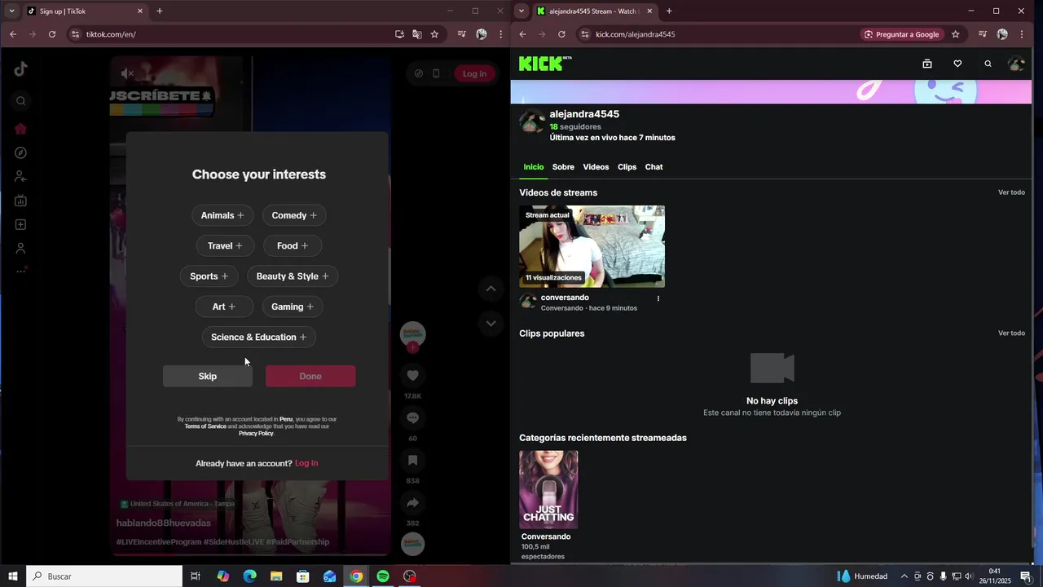Click Preguntar a Google button
This screenshot has height=587, width=1043.
(x=901, y=34)
